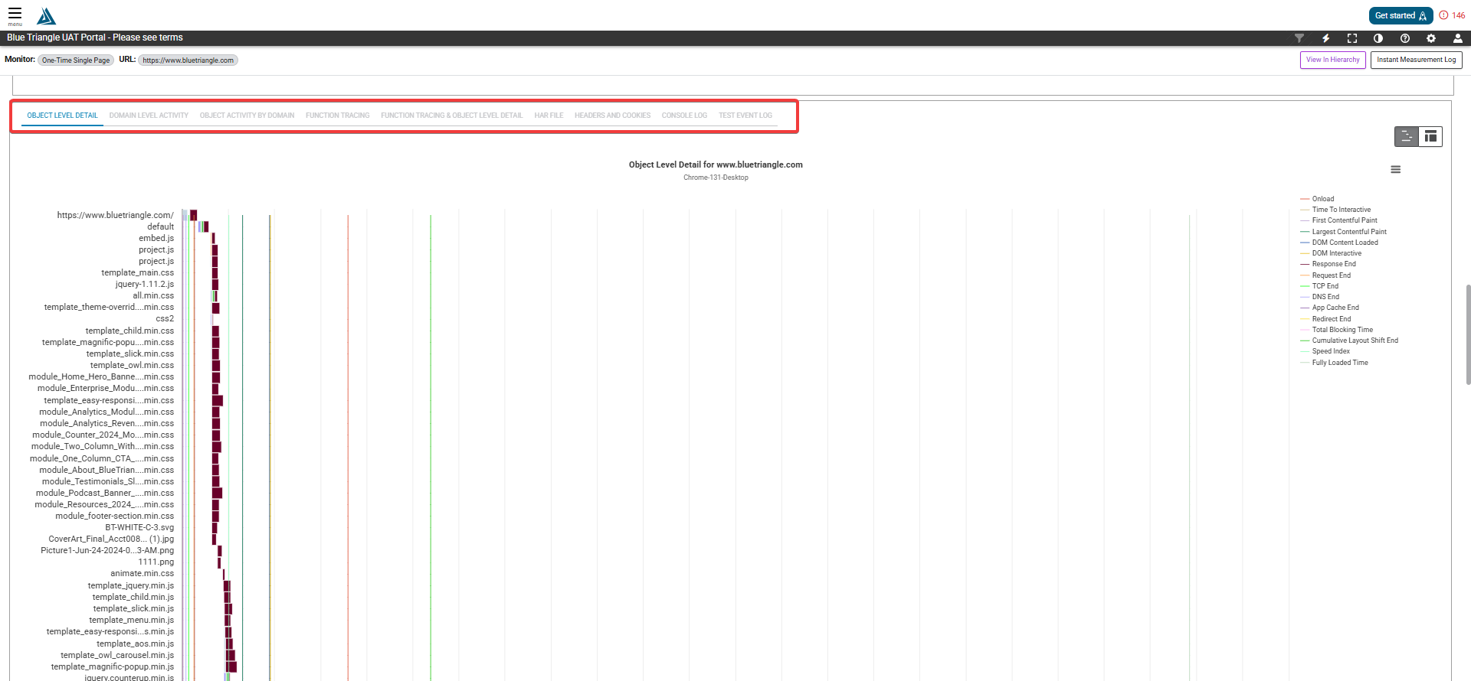Viewport: 1471px width, 681px height.
Task: Click row label template_owl_carousel.min.js
Action: (117, 655)
